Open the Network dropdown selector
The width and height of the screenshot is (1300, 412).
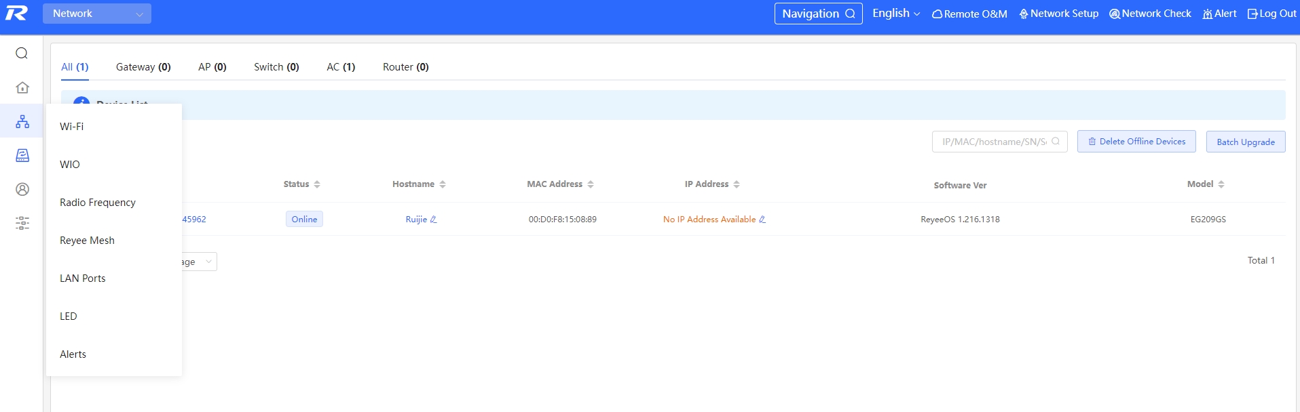pyautogui.click(x=97, y=14)
